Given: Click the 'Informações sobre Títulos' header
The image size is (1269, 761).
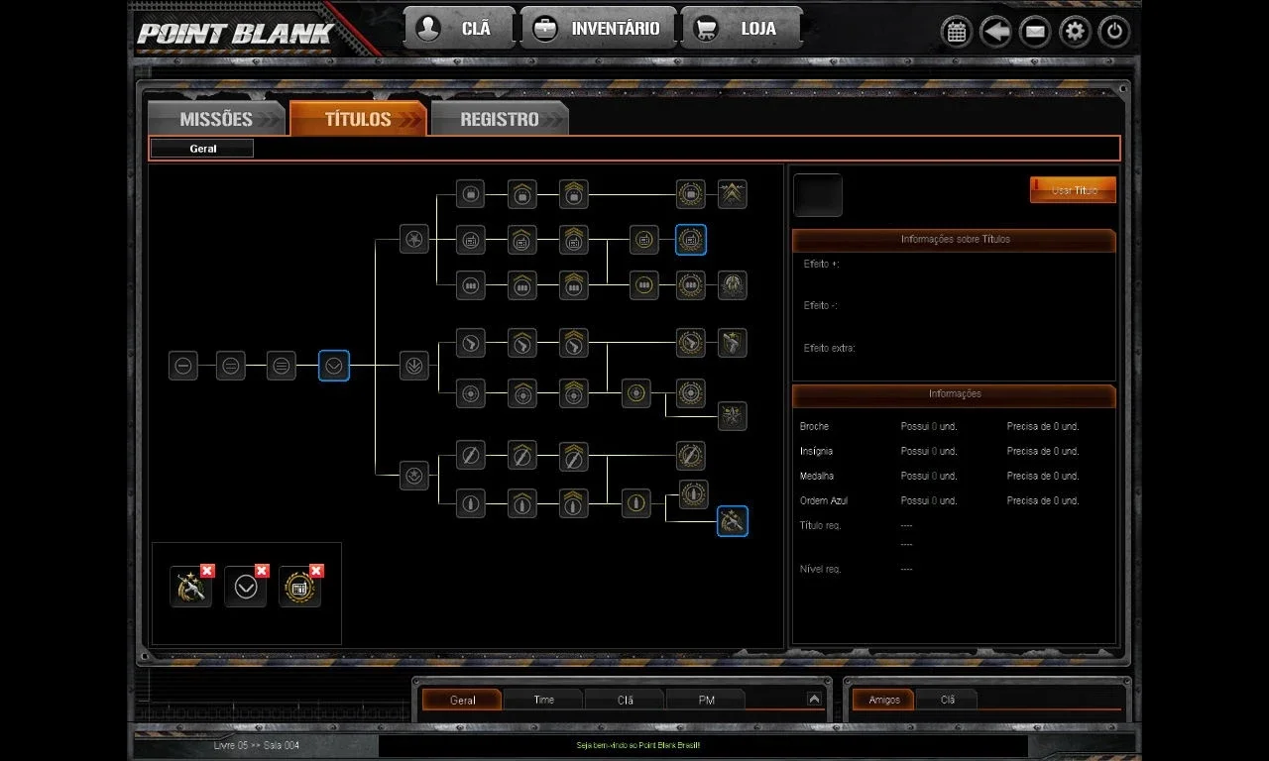Looking at the screenshot, I should pyautogui.click(x=955, y=239).
